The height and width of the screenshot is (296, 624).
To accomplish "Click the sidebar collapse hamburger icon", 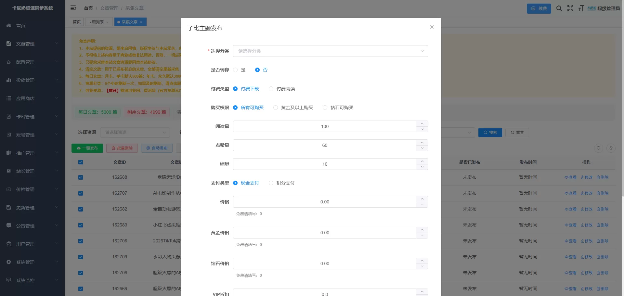I will (73, 8).
